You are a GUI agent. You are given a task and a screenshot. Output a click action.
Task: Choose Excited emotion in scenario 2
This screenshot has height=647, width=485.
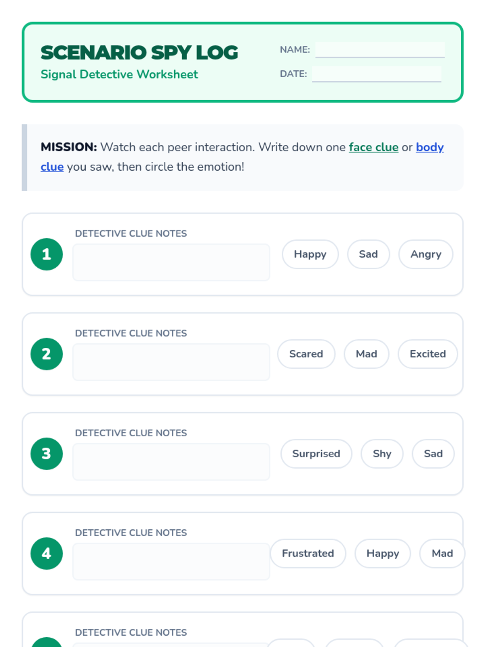point(428,354)
